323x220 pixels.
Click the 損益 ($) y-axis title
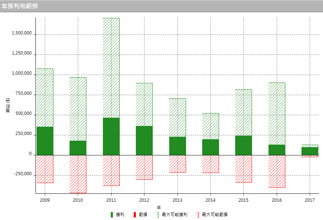[8, 105]
